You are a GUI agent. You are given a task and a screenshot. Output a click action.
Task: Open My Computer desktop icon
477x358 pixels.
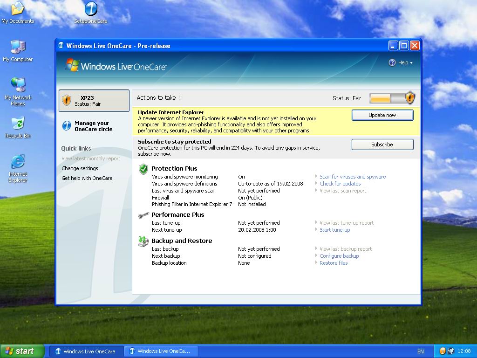(x=18, y=51)
